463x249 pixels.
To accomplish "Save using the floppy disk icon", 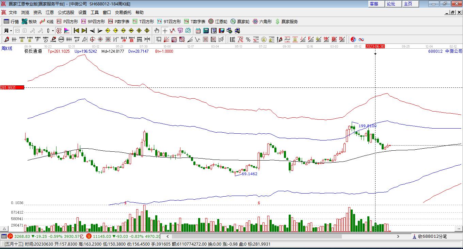I will coord(222,31).
